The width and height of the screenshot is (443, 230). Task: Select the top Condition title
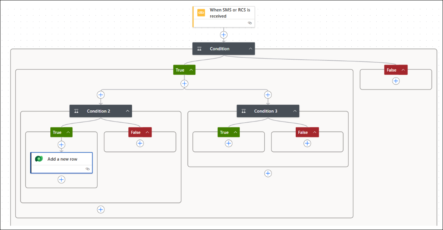point(220,48)
